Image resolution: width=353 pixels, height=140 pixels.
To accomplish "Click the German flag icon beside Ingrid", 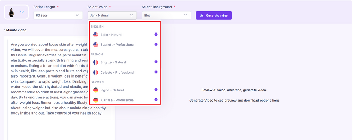I will [x=96, y=90].
